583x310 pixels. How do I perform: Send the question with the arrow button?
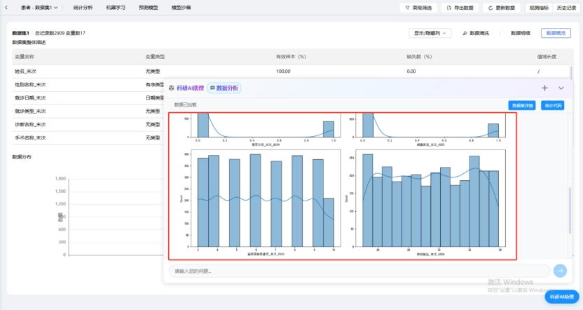560,271
